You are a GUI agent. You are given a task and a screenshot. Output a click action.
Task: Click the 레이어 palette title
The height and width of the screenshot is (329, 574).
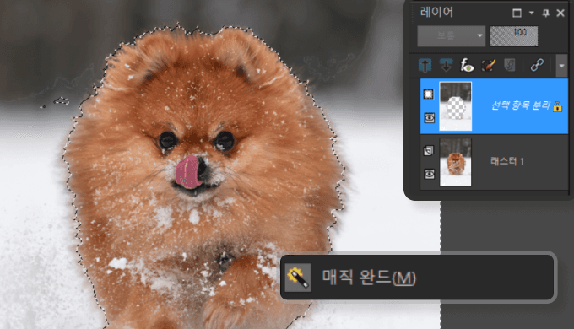436,13
